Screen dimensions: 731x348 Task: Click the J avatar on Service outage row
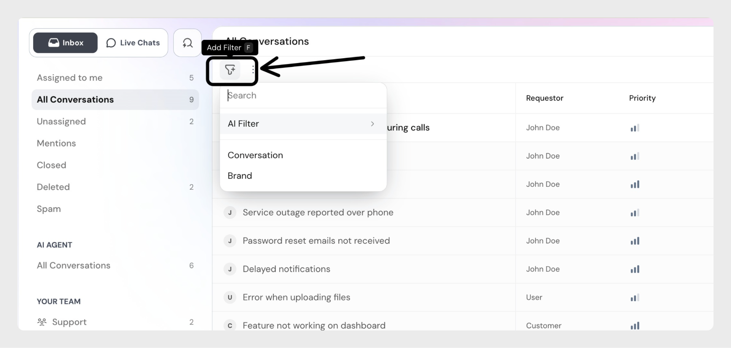230,213
